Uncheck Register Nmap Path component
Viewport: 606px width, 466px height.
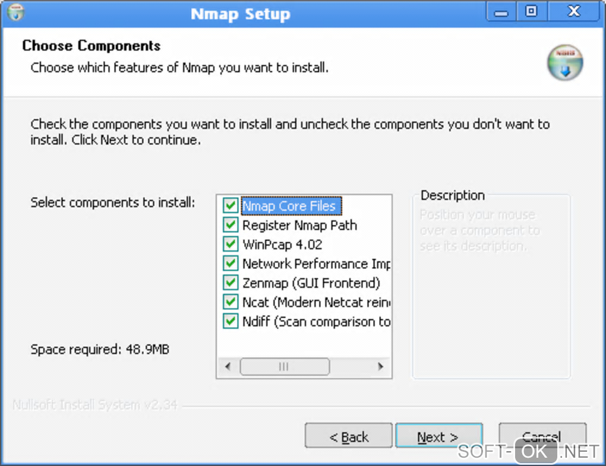click(230, 226)
